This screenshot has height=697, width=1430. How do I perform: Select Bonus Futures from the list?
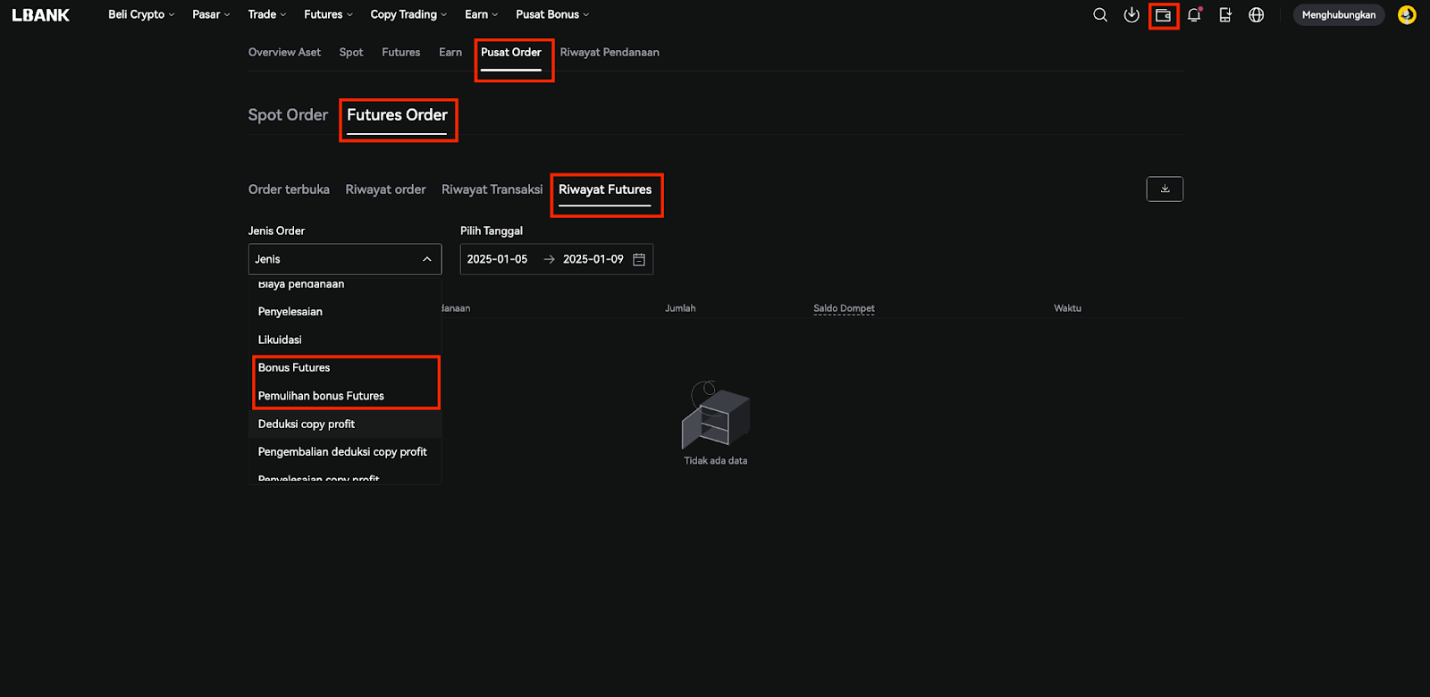(x=294, y=368)
